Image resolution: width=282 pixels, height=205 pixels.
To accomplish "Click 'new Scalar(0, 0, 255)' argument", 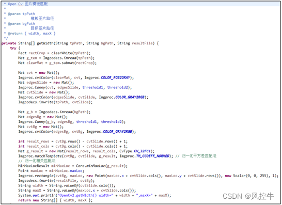I will [247, 176].
